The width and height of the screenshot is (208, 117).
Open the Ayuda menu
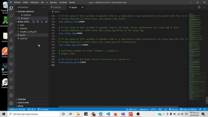pyautogui.click(x=72, y=2)
